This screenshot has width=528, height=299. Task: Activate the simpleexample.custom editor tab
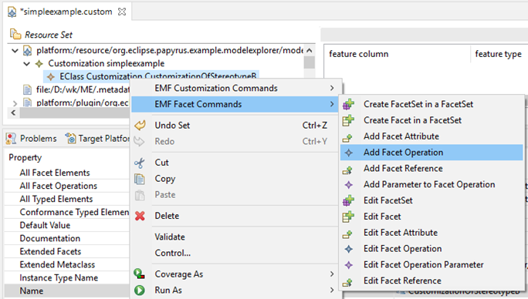pyautogui.click(x=66, y=12)
